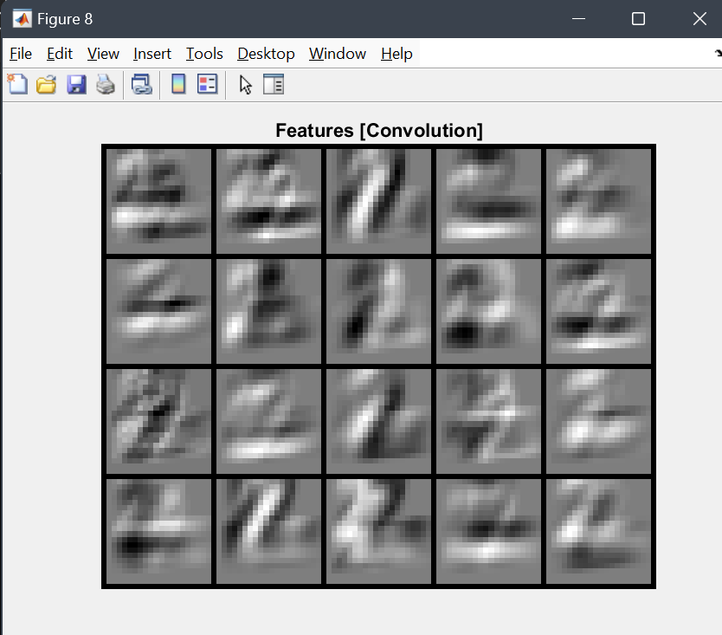Open the Insert menu
The width and height of the screenshot is (722, 635).
coord(152,54)
